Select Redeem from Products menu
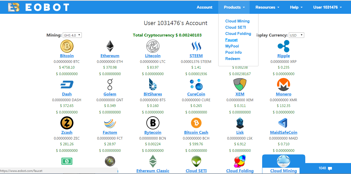 pyautogui.click(x=233, y=59)
